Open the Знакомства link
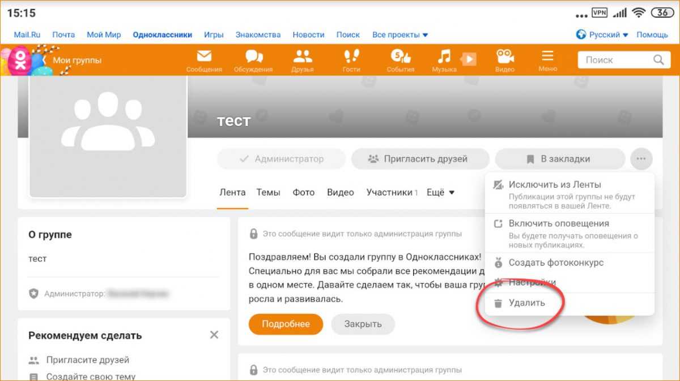The image size is (680, 381). point(258,34)
